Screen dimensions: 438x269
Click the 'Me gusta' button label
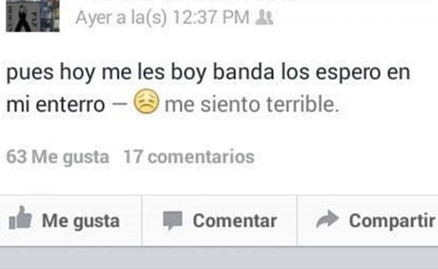[81, 221]
